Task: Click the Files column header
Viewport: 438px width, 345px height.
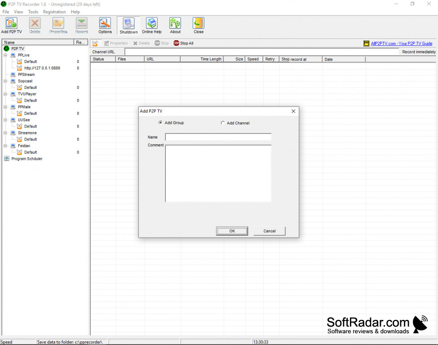Action: coord(130,59)
